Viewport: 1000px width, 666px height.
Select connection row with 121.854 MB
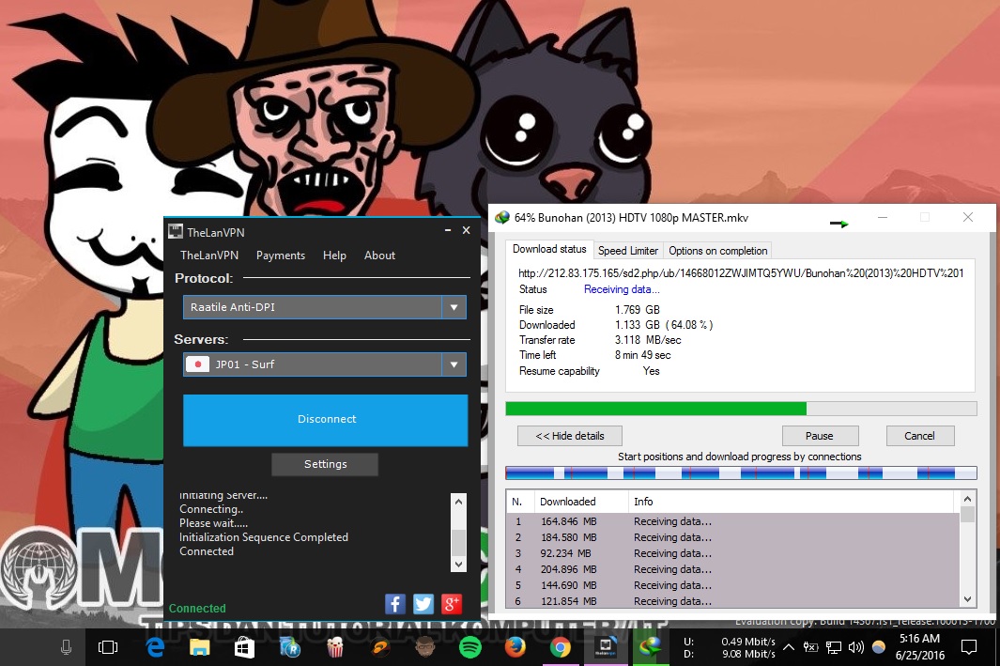tap(732, 601)
